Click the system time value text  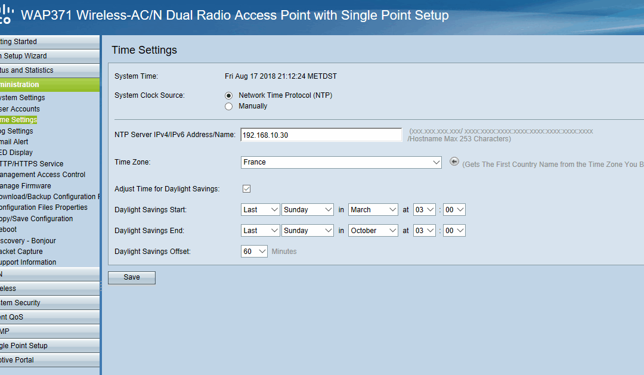(280, 76)
